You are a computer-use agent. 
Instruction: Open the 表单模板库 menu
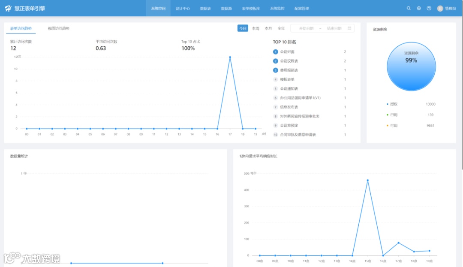(251, 8)
